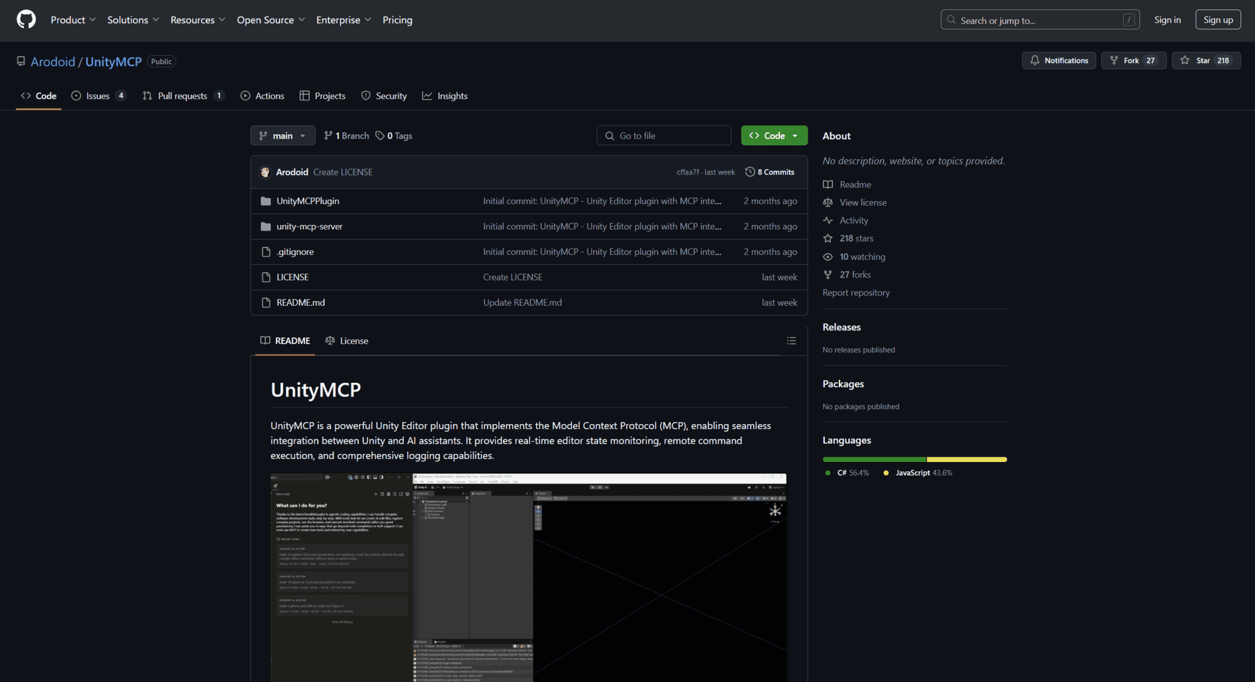Screen dimensions: 1255x682
Task: Click the slash shortcut key icon in search
Action: pyautogui.click(x=1129, y=20)
